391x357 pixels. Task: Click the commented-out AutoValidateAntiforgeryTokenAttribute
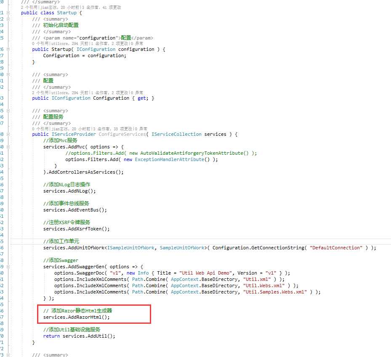194,153
